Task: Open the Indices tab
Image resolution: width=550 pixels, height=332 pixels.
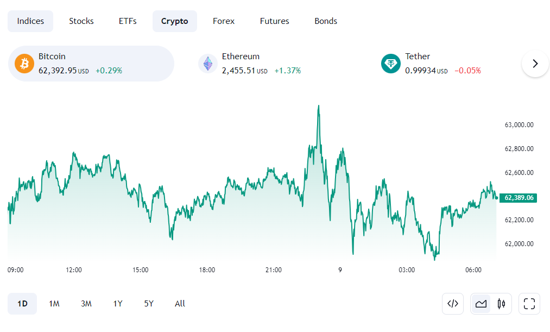Action: pyautogui.click(x=30, y=21)
